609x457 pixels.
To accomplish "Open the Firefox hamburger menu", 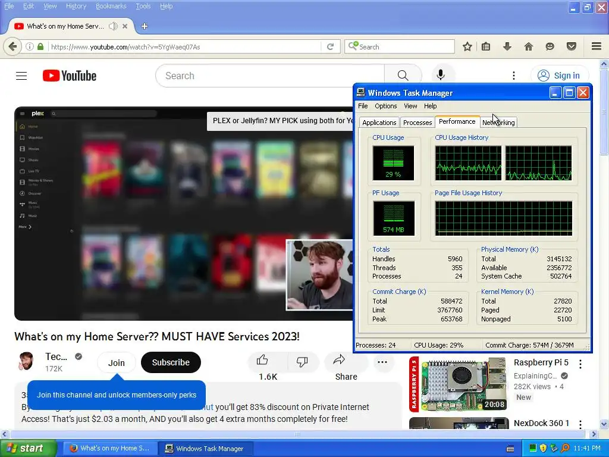I will [597, 46].
